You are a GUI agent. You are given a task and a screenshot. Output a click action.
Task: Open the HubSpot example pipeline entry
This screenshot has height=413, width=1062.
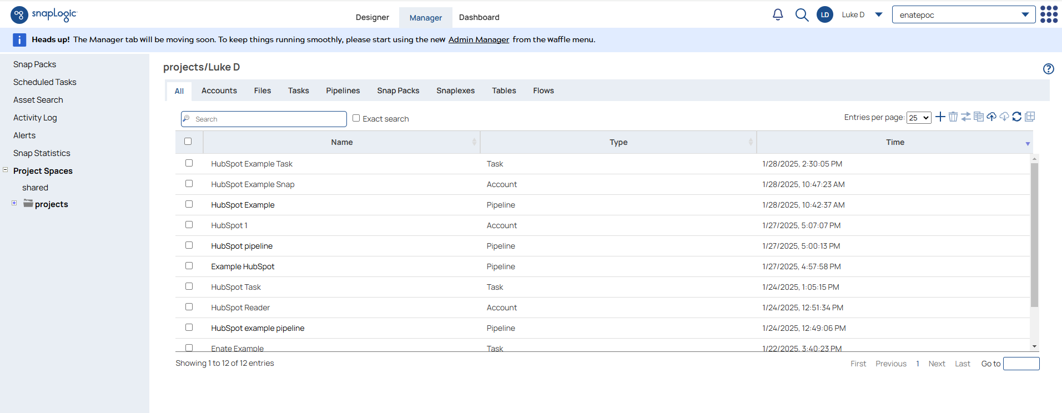pyautogui.click(x=258, y=328)
